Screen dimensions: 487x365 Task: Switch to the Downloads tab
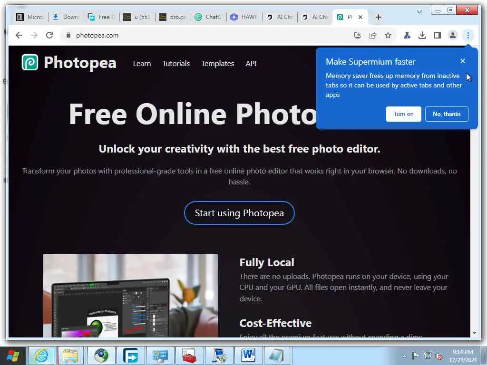tap(66, 17)
